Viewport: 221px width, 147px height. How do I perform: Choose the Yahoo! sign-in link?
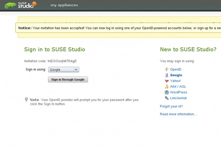pyautogui.click(x=175, y=81)
